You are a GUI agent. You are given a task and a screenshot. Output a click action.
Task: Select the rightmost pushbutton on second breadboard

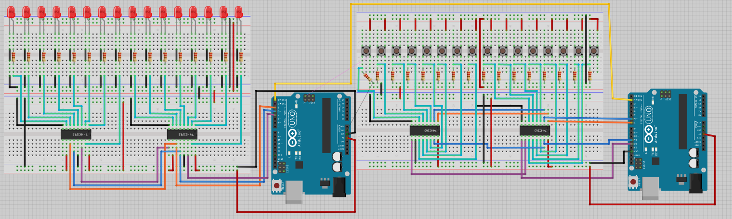593,50
